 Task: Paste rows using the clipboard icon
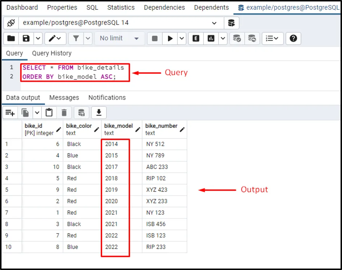point(49,113)
